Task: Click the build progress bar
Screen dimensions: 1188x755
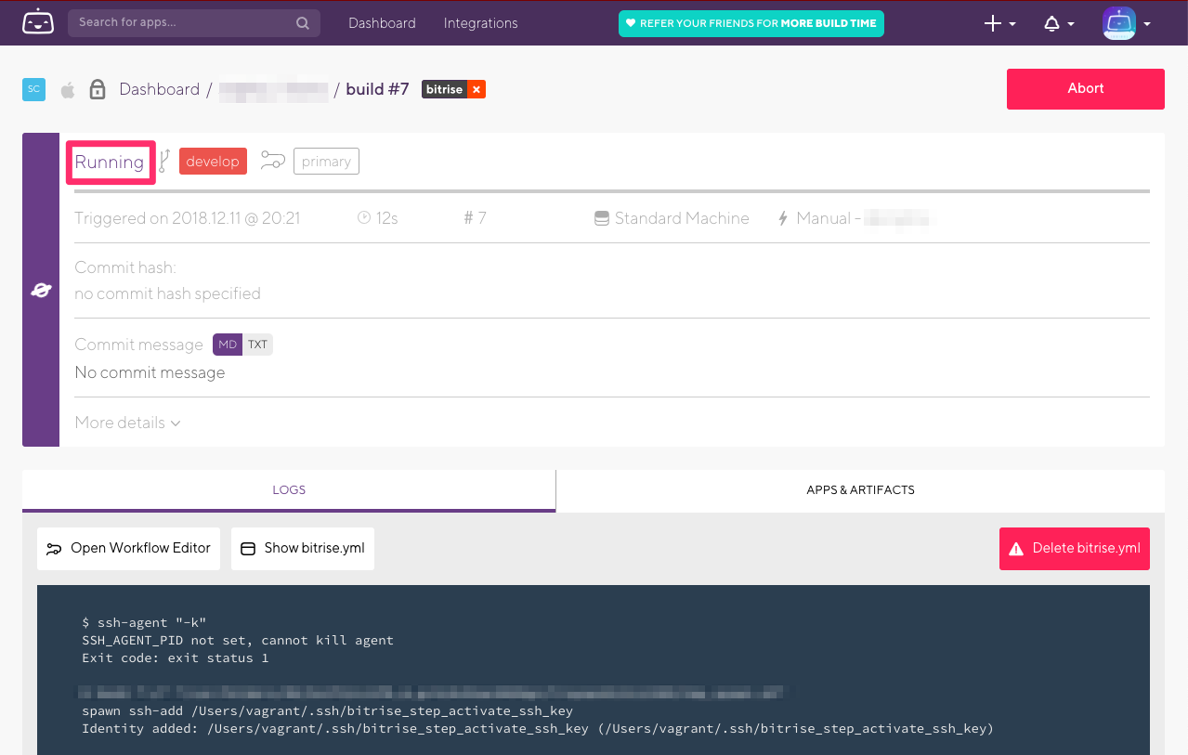Action: [612, 191]
